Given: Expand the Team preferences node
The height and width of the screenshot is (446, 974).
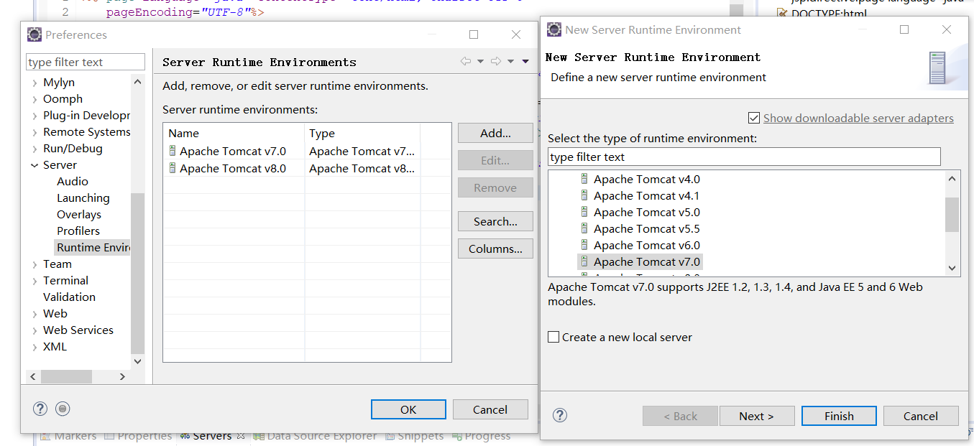Looking at the screenshot, I should 35,264.
